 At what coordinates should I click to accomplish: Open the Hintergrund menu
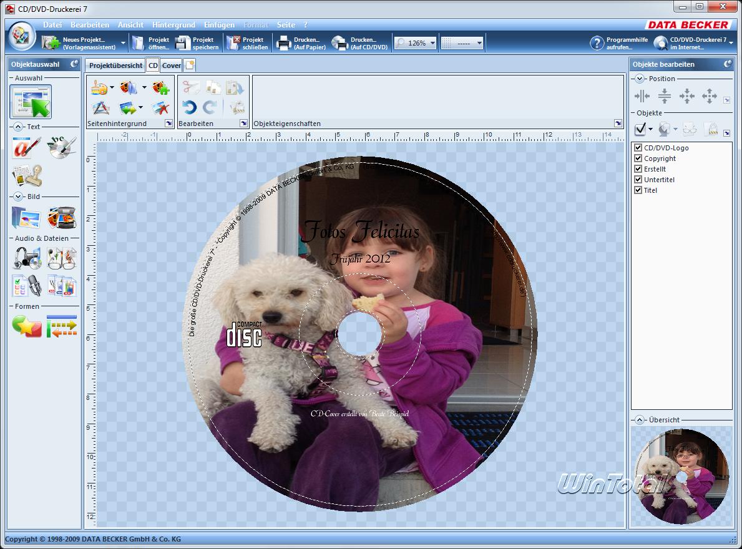pos(173,25)
